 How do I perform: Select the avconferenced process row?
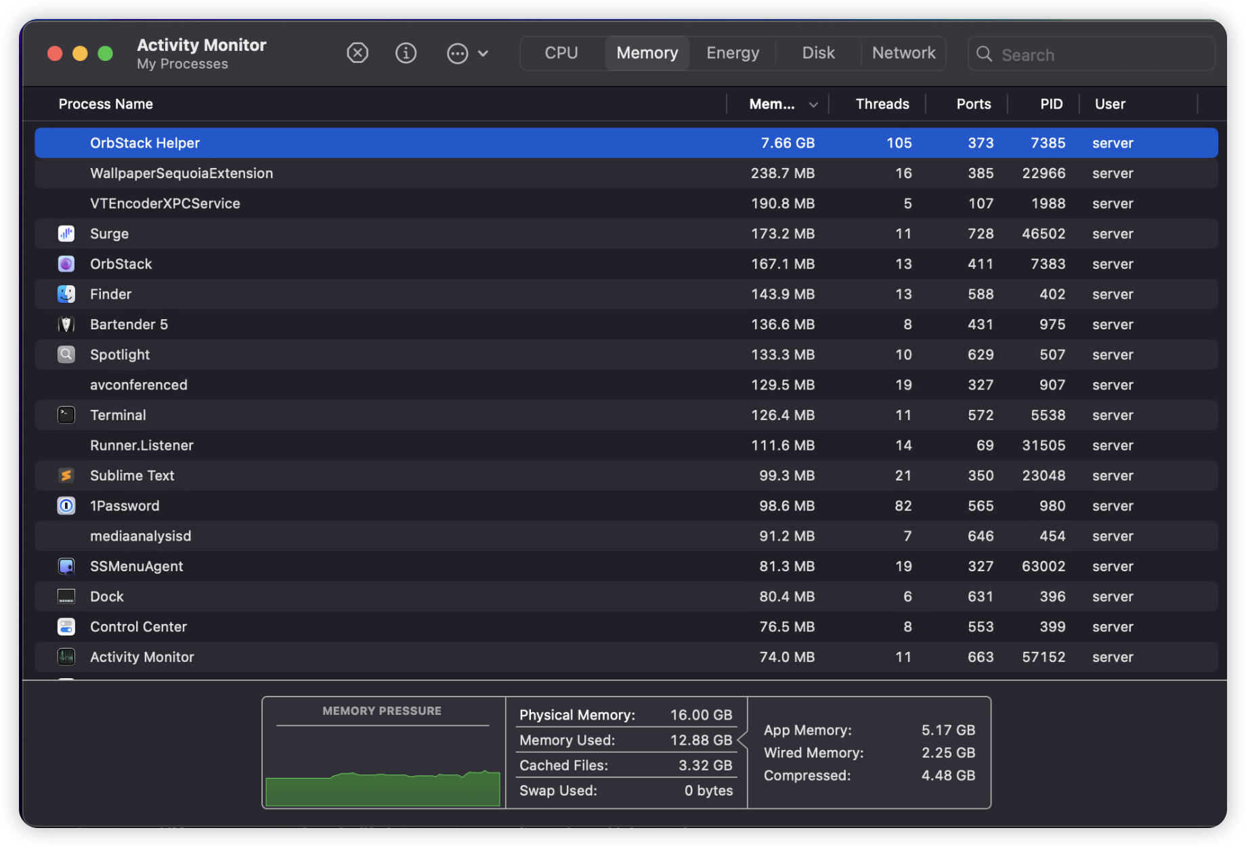626,385
